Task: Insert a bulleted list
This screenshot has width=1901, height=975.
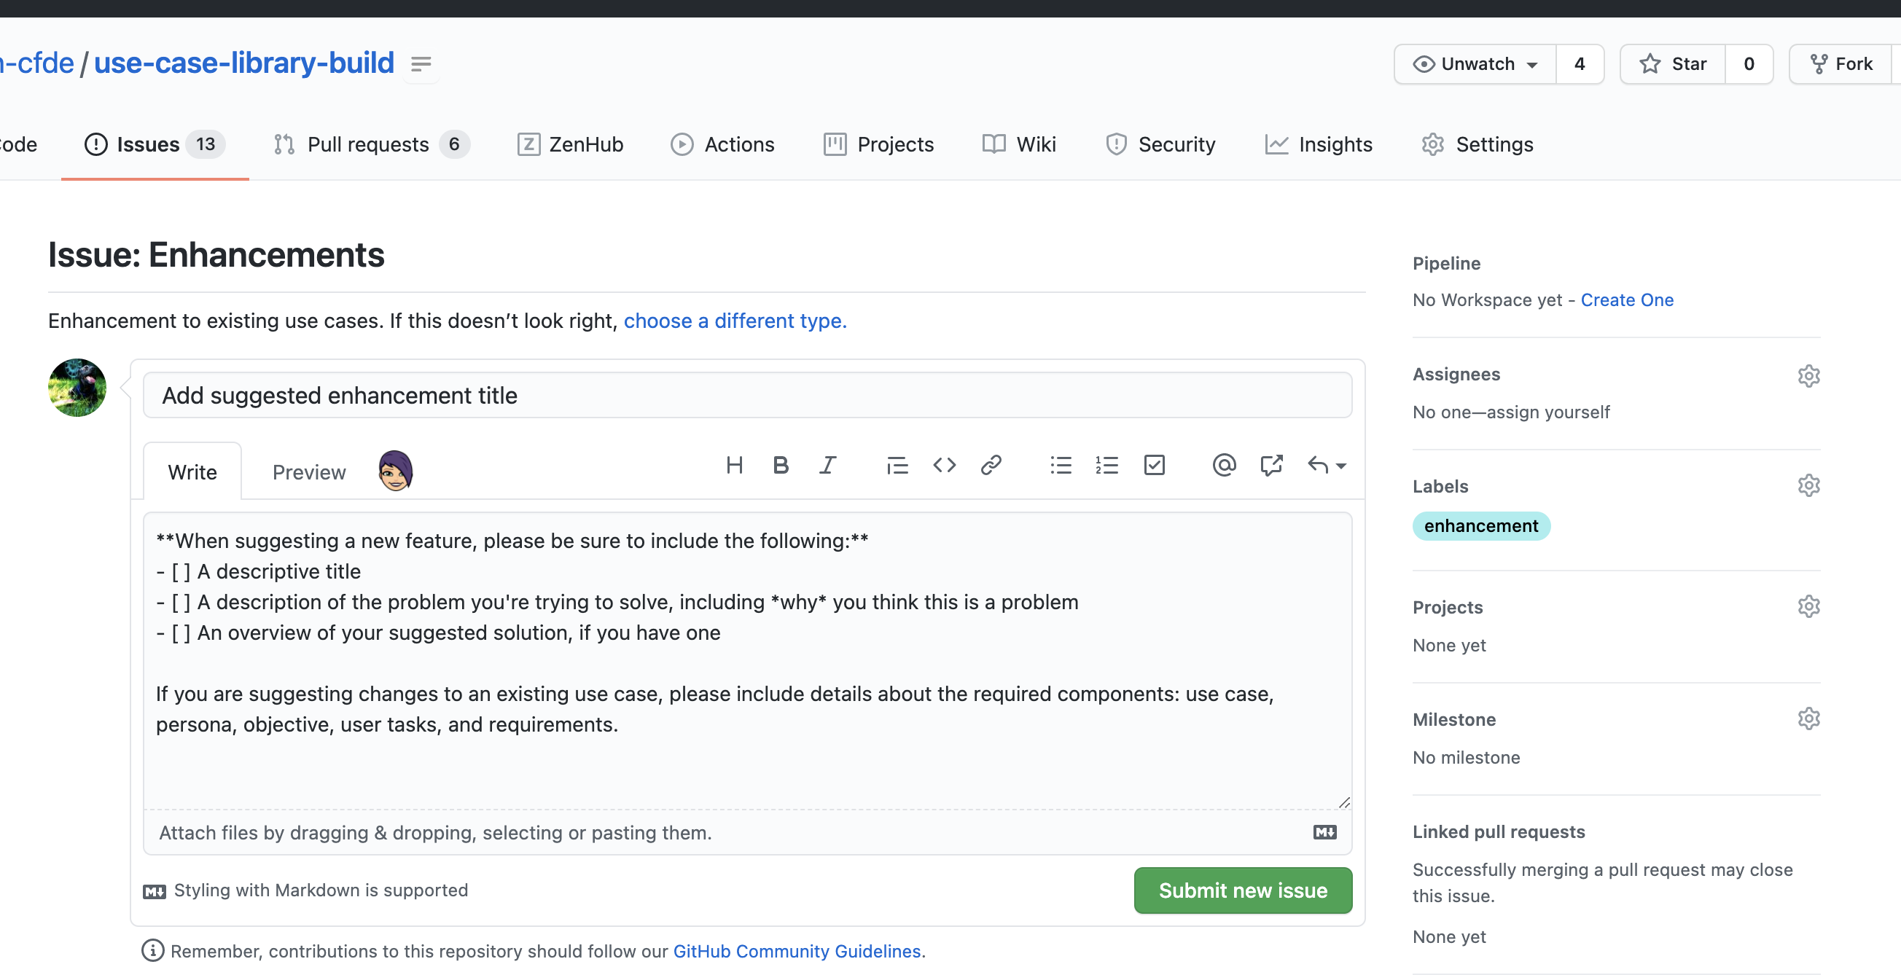Action: (1061, 466)
